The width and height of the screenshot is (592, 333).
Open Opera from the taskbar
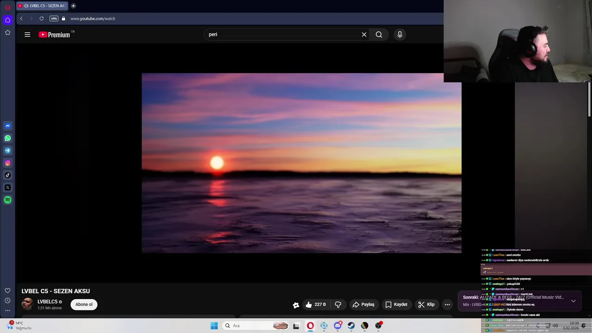(310, 326)
